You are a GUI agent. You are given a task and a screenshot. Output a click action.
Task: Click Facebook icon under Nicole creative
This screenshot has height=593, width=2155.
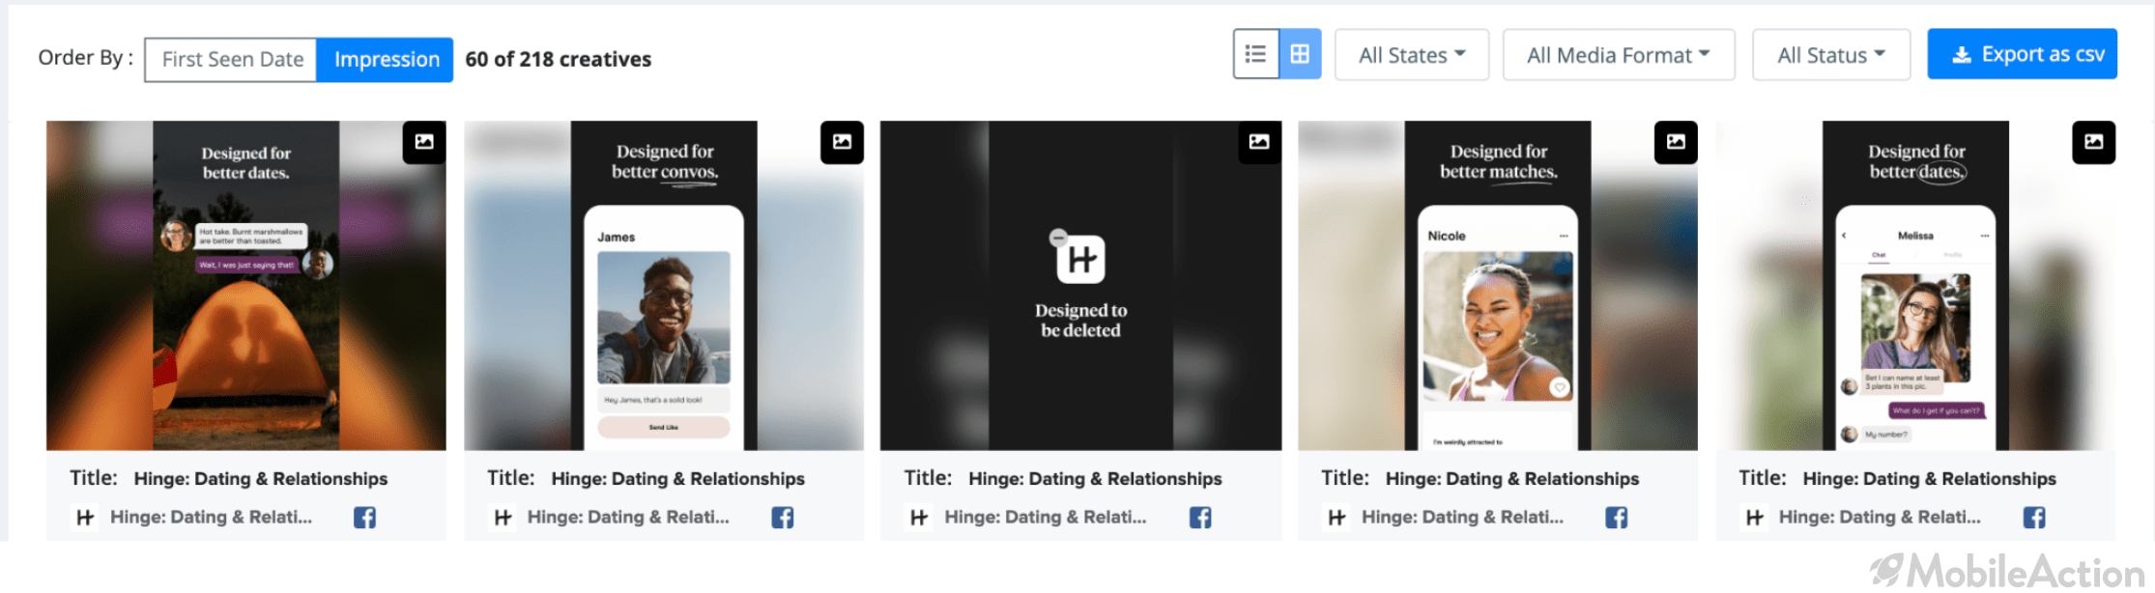pos(1617,518)
